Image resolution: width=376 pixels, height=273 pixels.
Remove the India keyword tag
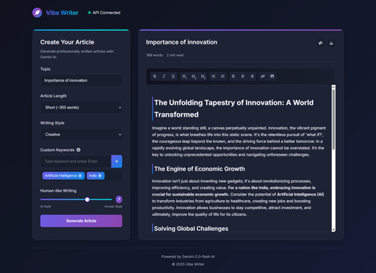click(x=100, y=176)
